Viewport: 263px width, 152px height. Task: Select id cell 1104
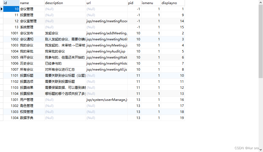pos(11,94)
